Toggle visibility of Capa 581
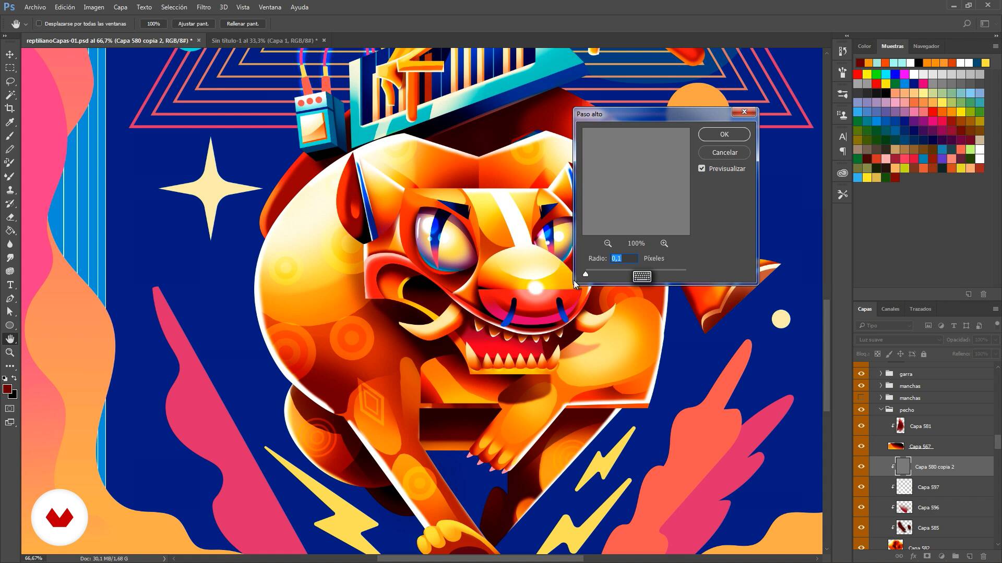Screen dimensions: 1002x563 click(861, 426)
